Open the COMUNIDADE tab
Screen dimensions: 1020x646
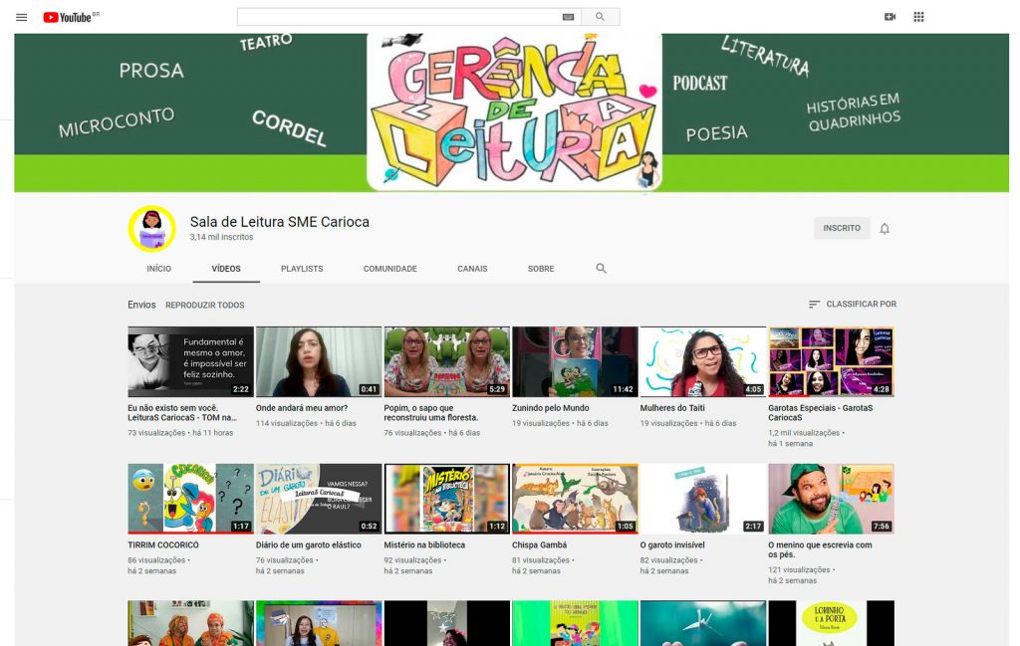tap(389, 269)
